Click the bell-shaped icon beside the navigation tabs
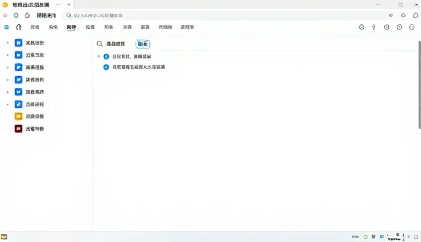 point(19,27)
